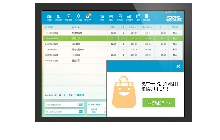
Task: Click the 数量 column header
Action: 123,27
